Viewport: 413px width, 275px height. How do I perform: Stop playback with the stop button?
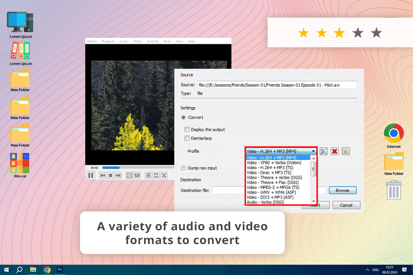(x=111, y=175)
